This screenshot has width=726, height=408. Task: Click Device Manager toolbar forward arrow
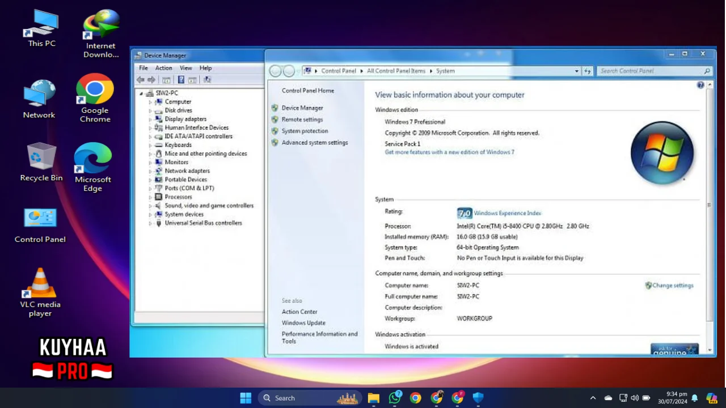click(151, 80)
